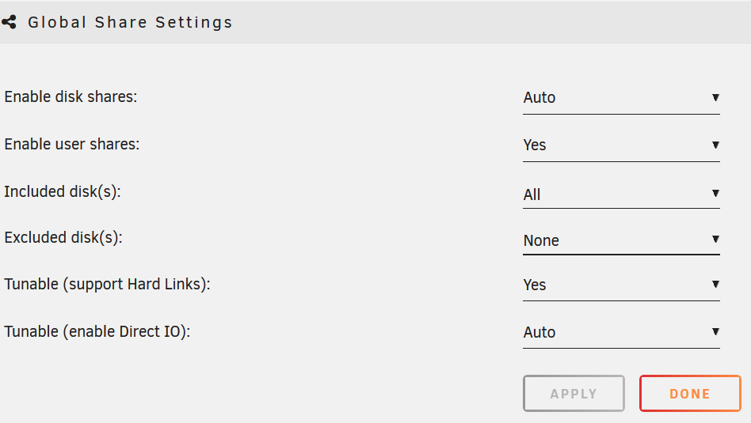This screenshot has height=423, width=751.
Task: Click the share icon beside Global Share Settings
Action: point(9,22)
